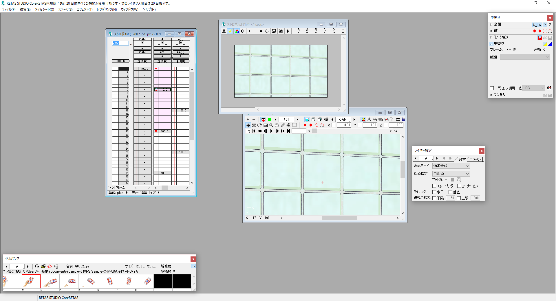
Task: Click the yellow lightning icon in preview toolbar
Action: (x=230, y=31)
